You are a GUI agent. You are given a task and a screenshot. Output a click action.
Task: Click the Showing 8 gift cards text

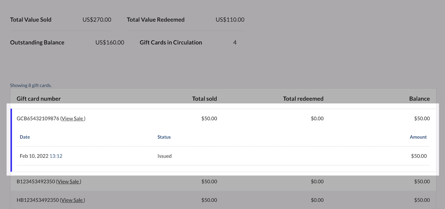[x=31, y=85]
